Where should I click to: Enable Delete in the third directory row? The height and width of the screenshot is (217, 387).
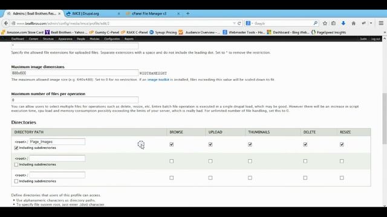point(305,178)
